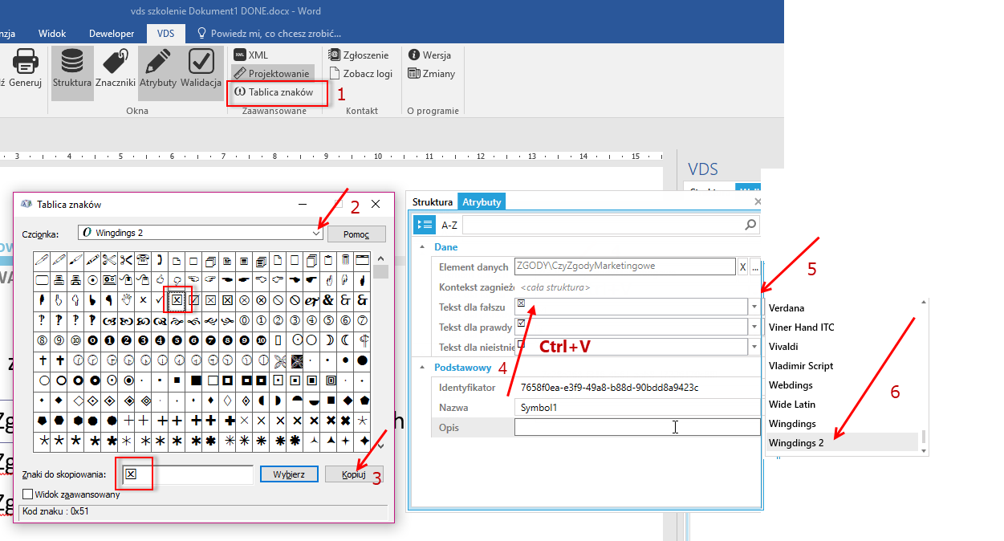Click the Wybierz button
This screenshot has height=541, width=1004.
point(289,474)
